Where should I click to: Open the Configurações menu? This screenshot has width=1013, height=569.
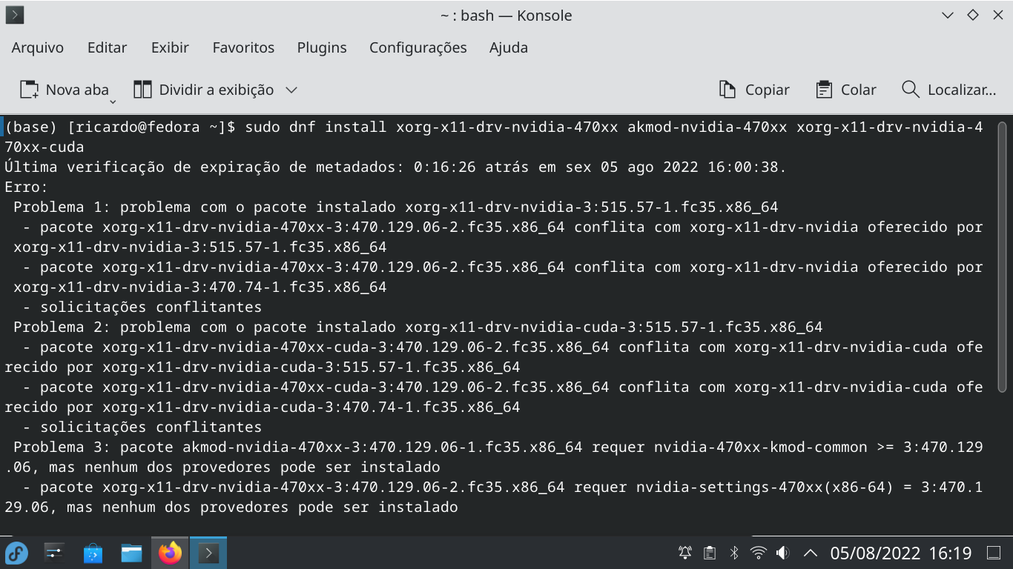coord(418,47)
